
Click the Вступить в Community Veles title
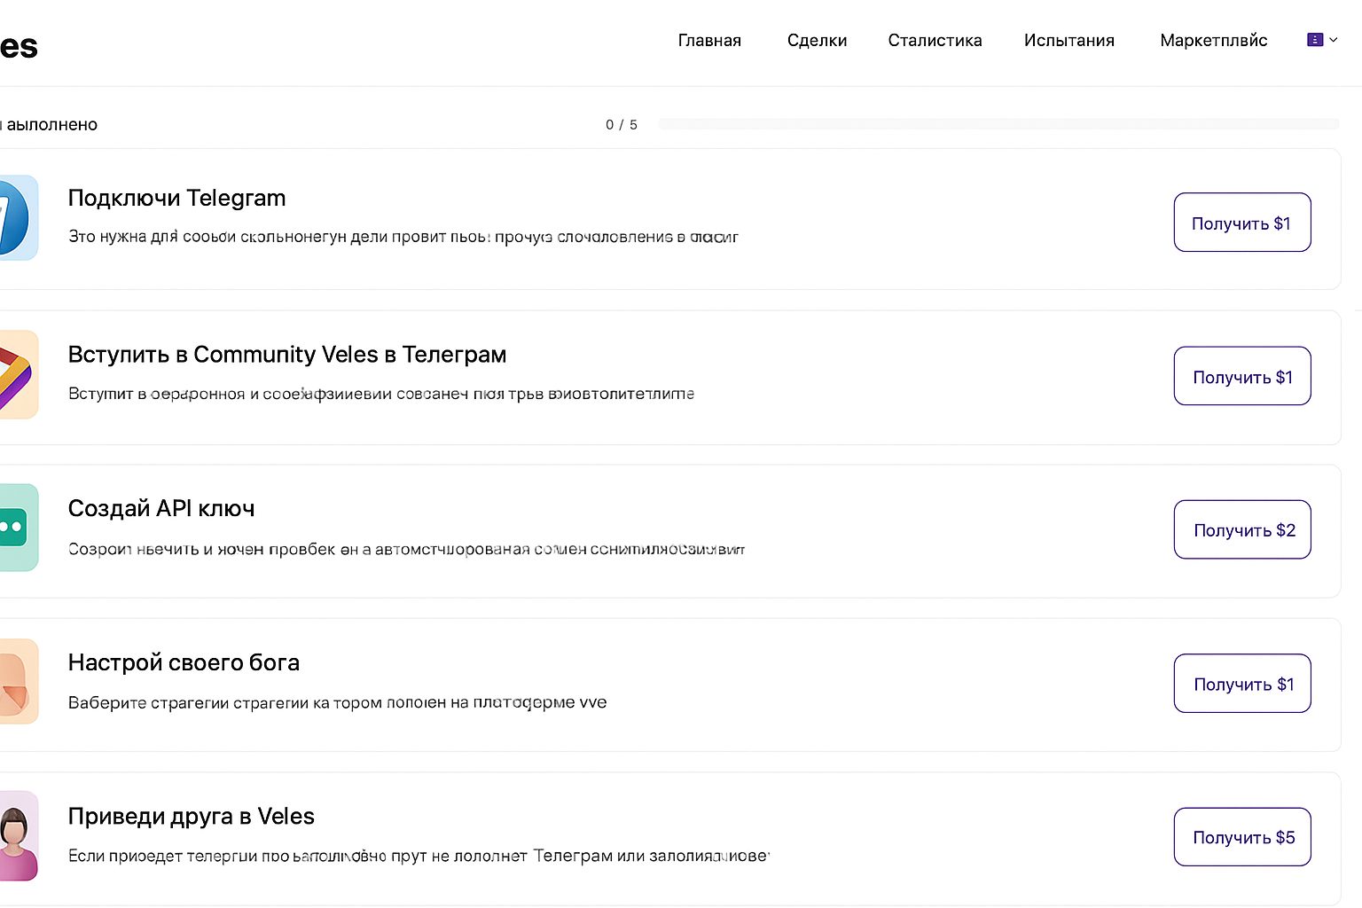pos(287,355)
